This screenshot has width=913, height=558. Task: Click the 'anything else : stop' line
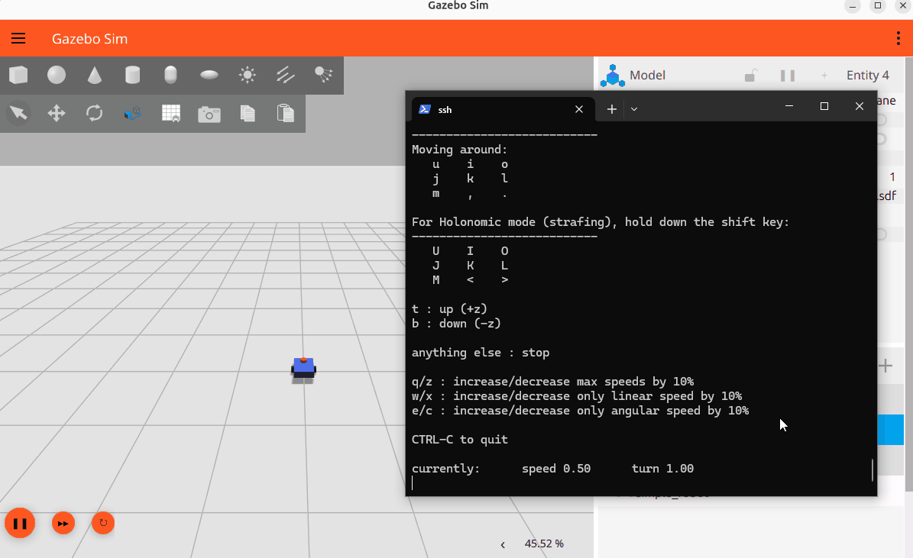(x=481, y=353)
